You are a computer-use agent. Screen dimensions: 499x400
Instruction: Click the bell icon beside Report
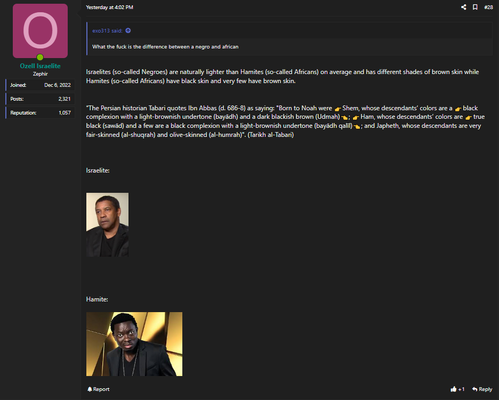[90, 389]
